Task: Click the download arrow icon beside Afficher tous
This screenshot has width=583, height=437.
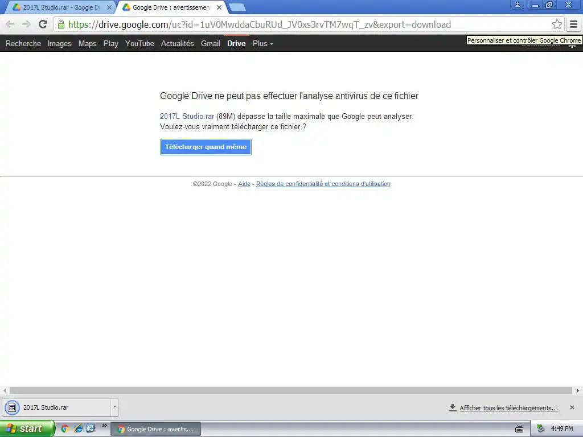Action: pyautogui.click(x=453, y=407)
